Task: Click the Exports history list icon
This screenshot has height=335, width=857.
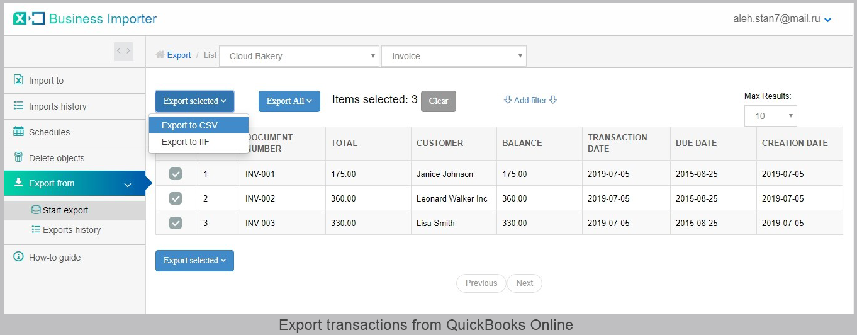Action: (36, 229)
